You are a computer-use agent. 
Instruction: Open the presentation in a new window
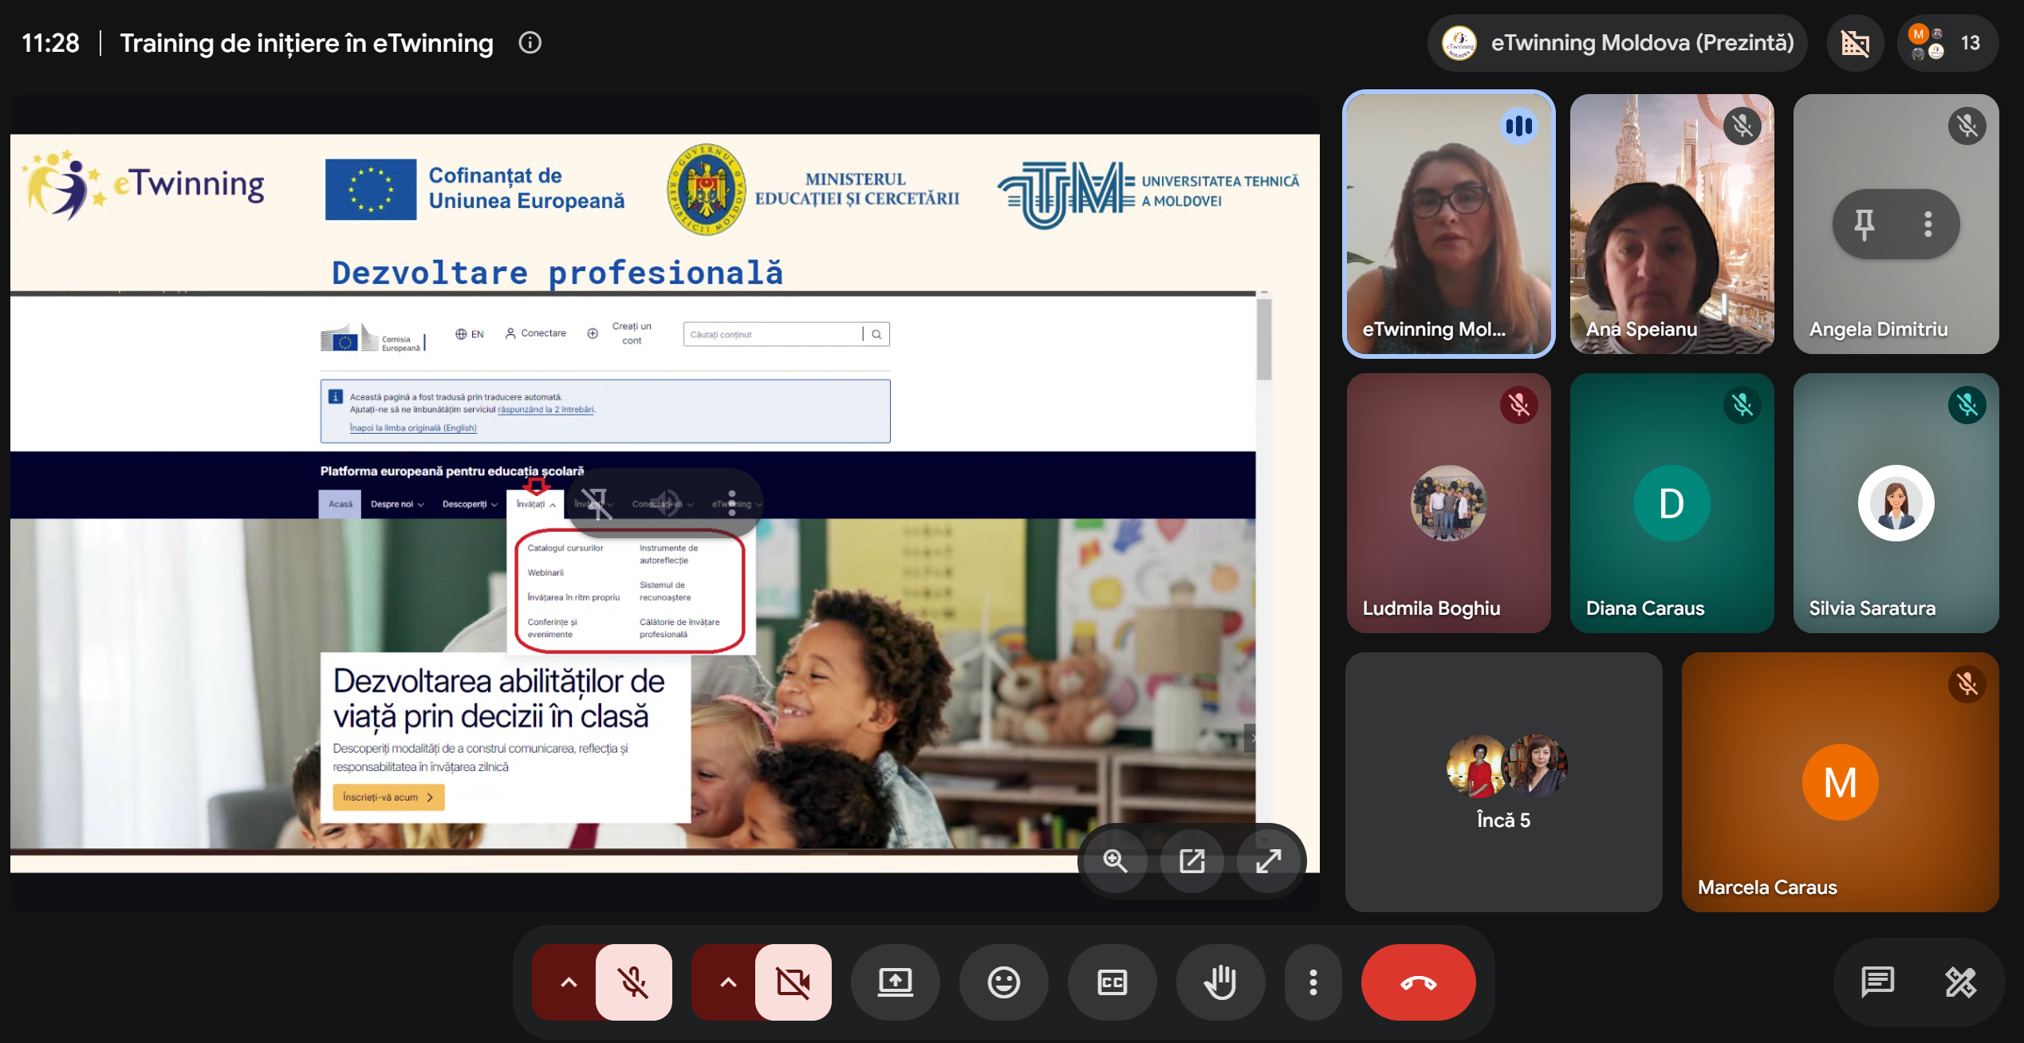1192,861
